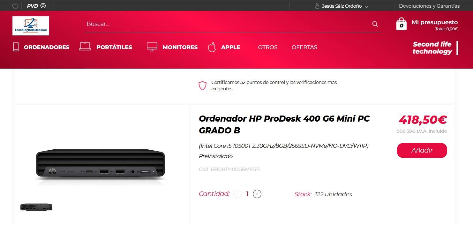Toggle the PVD price settings icon
Screen dimensions: 473x225
pos(43,6)
